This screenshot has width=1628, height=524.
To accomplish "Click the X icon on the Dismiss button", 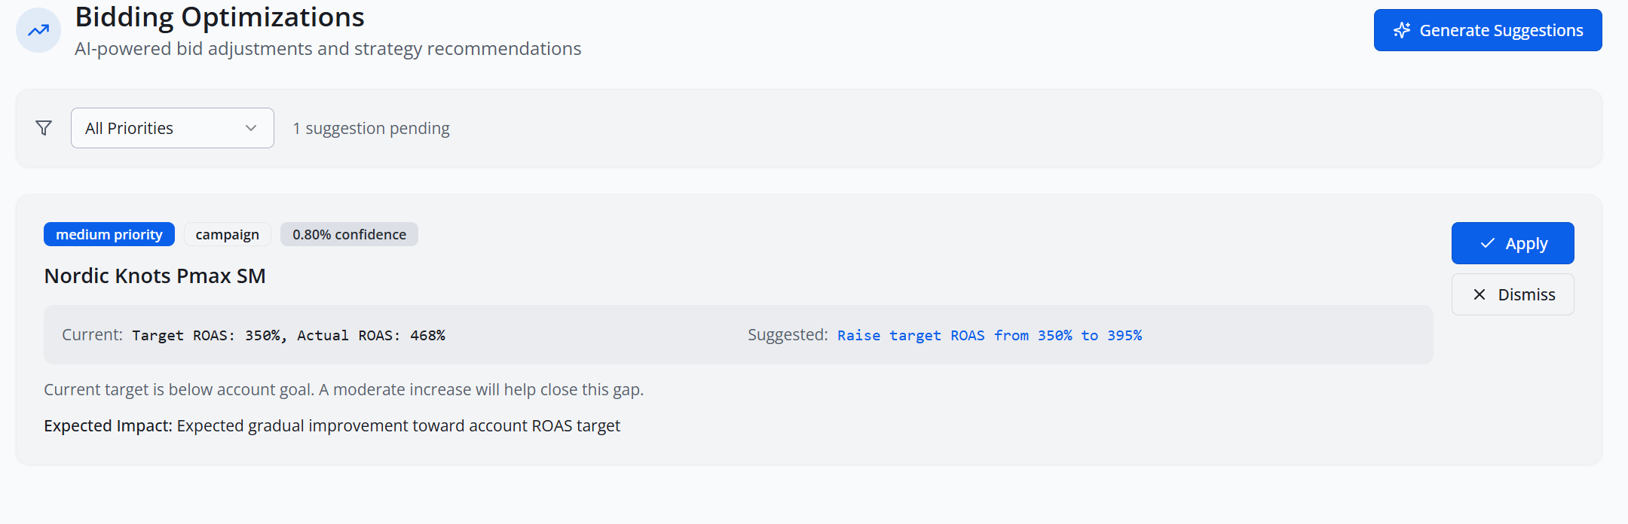I will [1479, 294].
